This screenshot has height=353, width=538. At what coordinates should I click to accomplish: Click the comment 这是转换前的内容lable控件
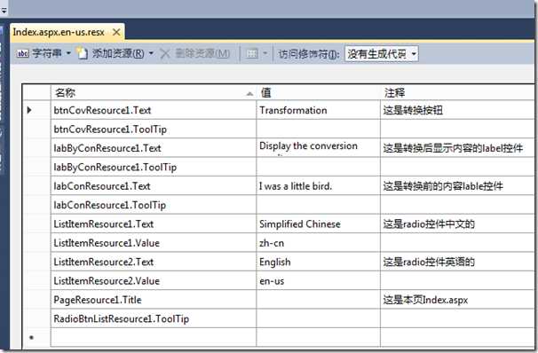click(x=457, y=186)
